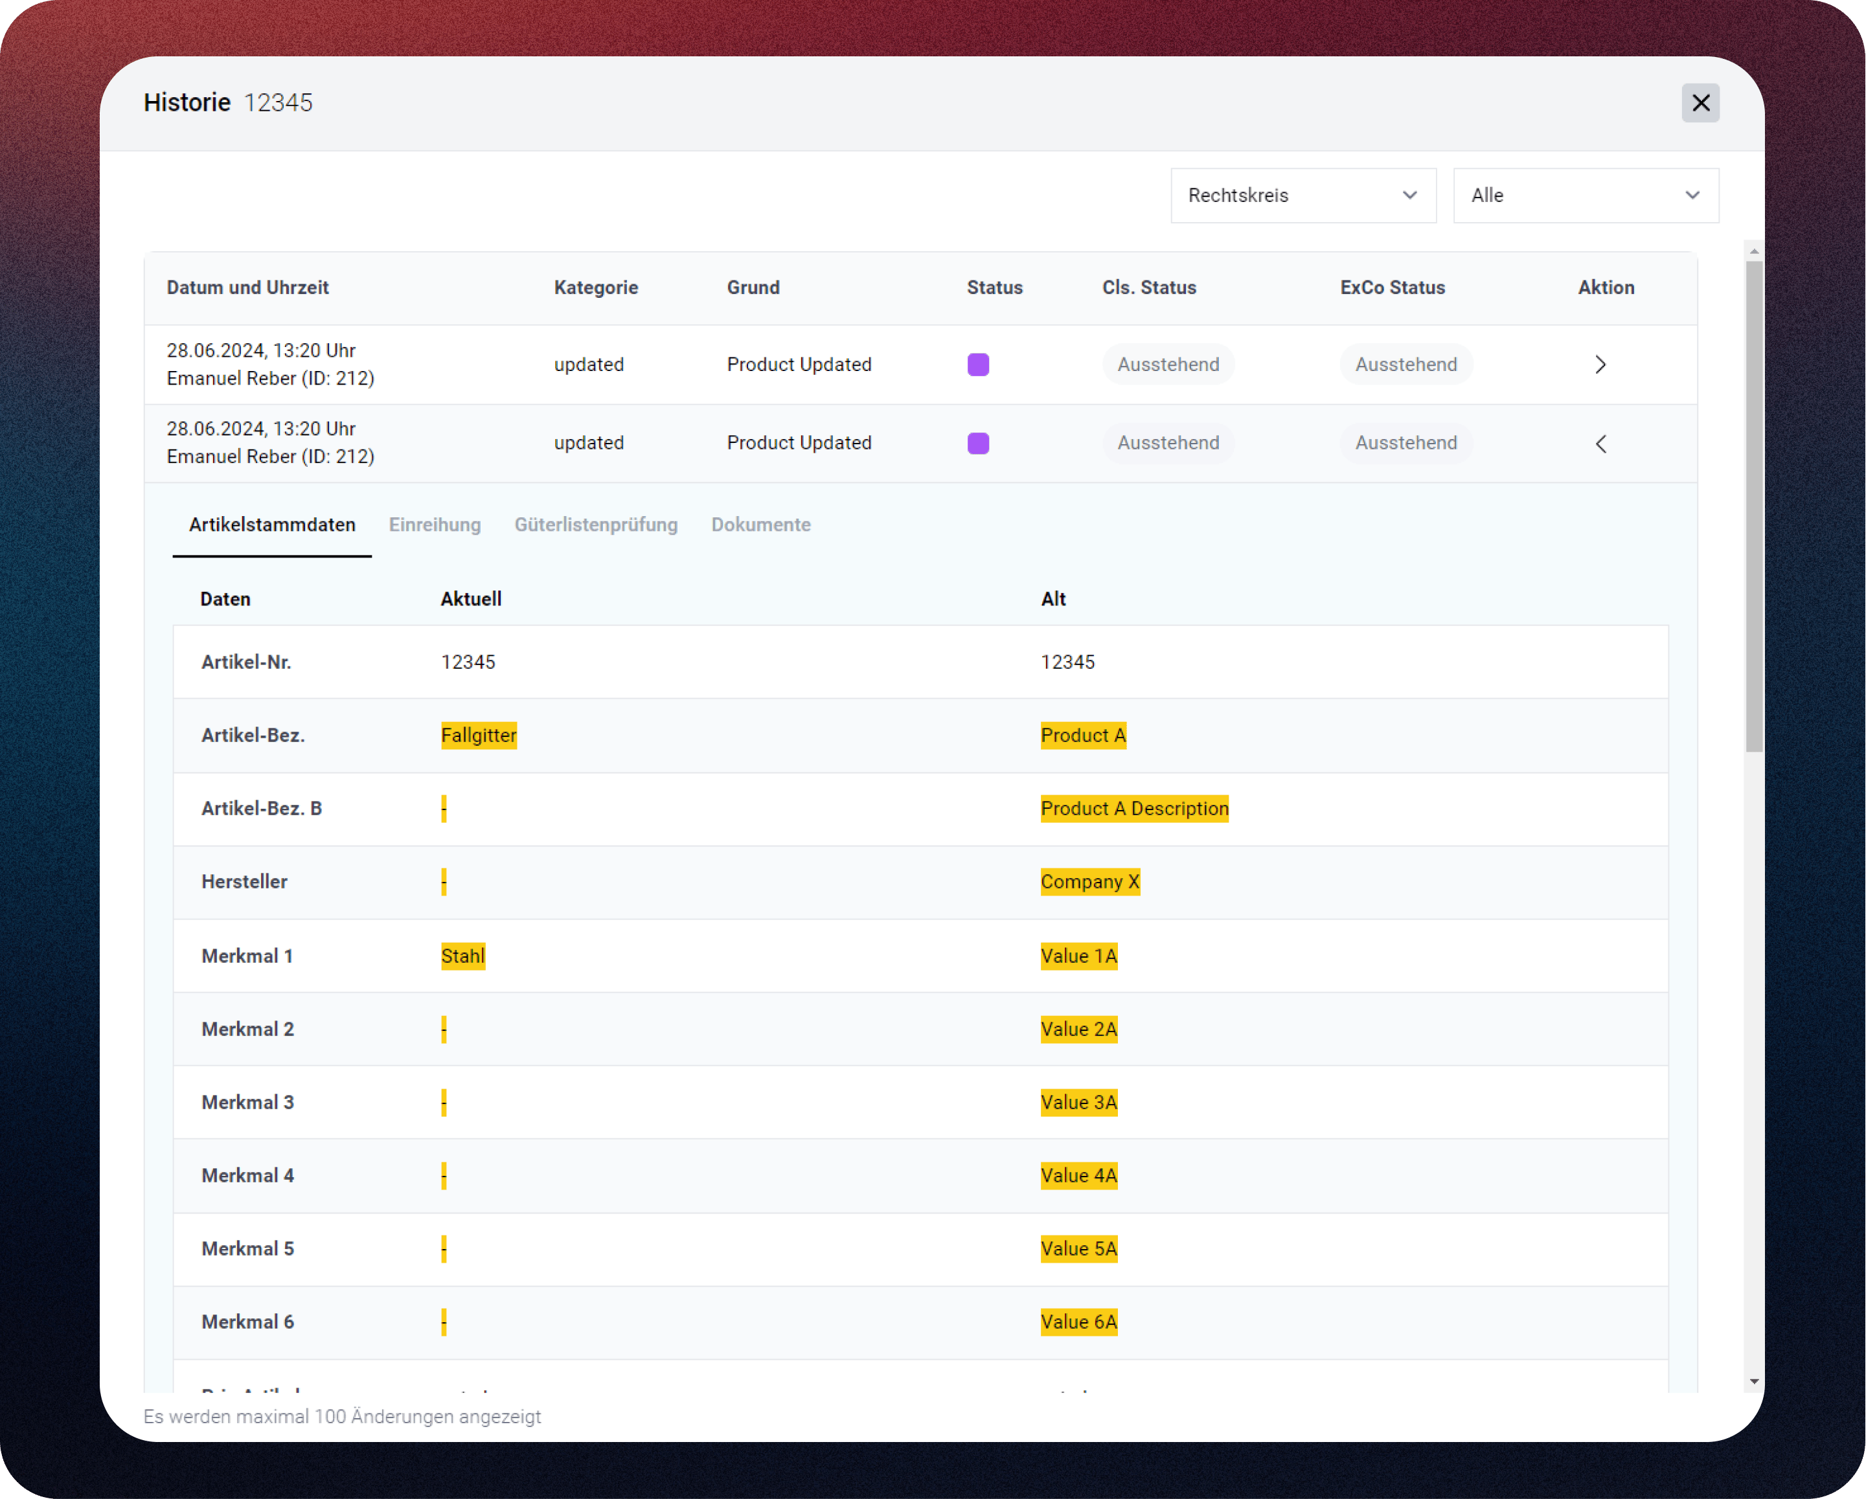The width and height of the screenshot is (1866, 1499).
Task: Collapse second history row with left chevron
Action: coord(1600,443)
